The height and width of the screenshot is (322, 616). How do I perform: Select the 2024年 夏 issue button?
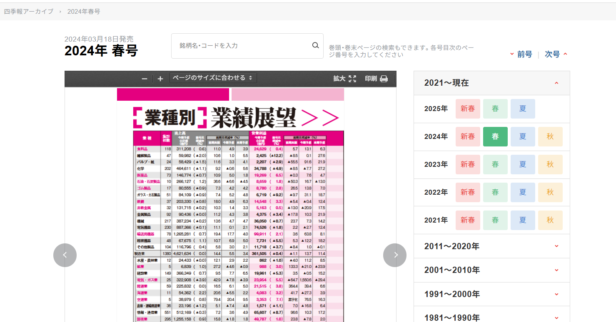coord(523,136)
